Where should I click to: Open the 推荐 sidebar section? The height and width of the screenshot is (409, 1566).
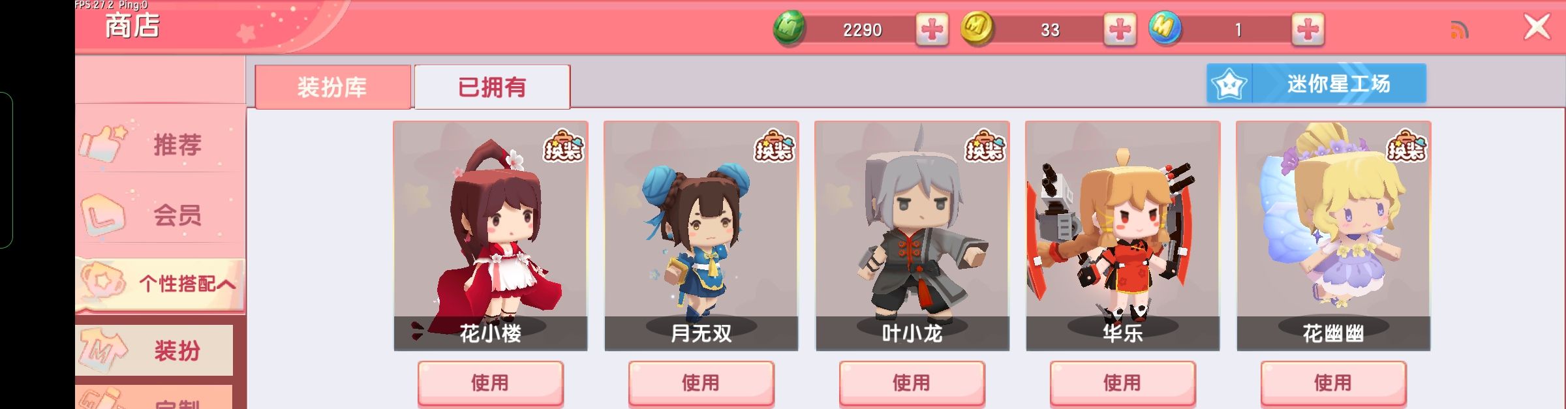160,144
